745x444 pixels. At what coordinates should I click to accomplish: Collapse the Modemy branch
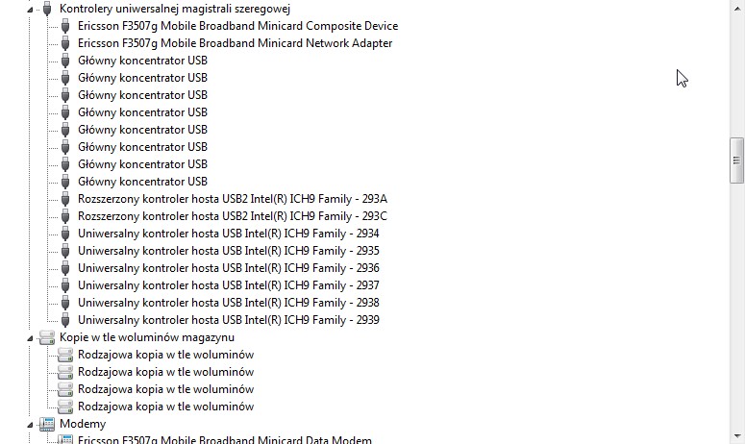pos(30,425)
